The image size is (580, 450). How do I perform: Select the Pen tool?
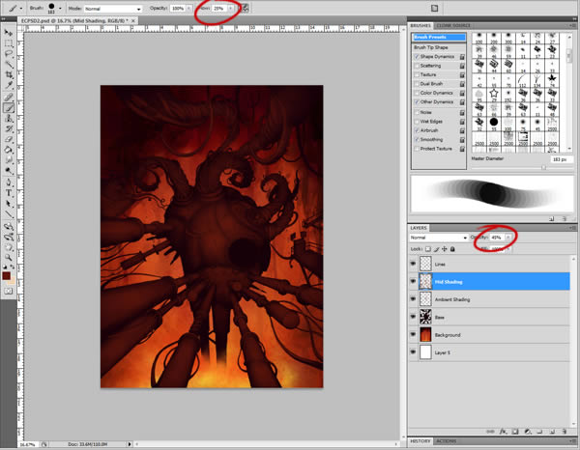(8, 183)
